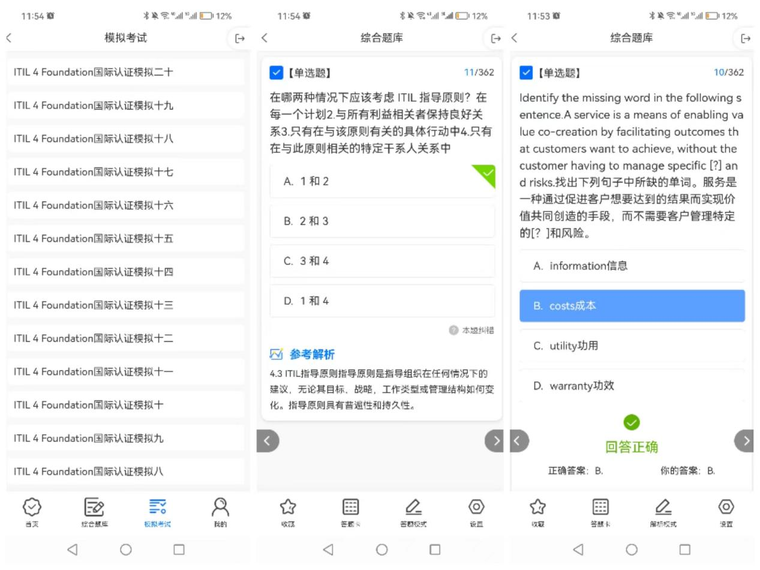Open ITIL 4 Foundation国际认证模拟八
Screen dimensions: 760x570
click(x=126, y=472)
